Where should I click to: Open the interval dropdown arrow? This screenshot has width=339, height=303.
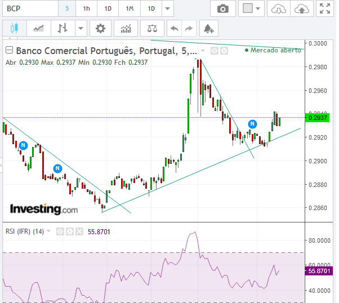coord(168,8)
